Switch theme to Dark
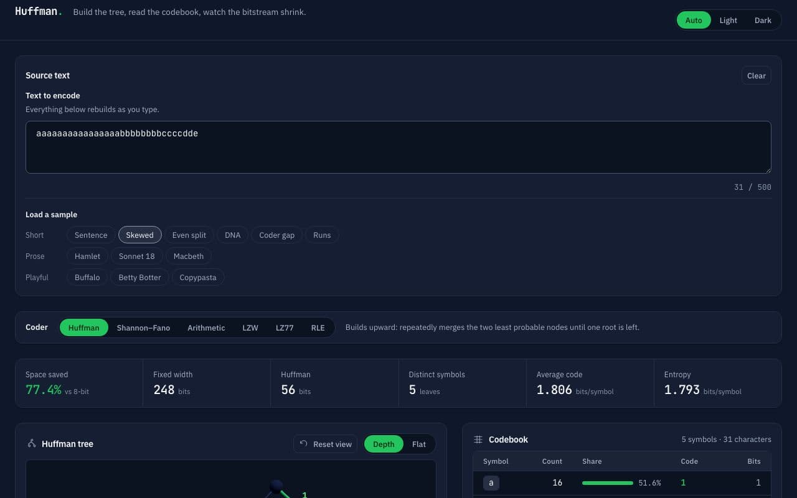Viewport: 797px width, 498px height. coord(763,20)
